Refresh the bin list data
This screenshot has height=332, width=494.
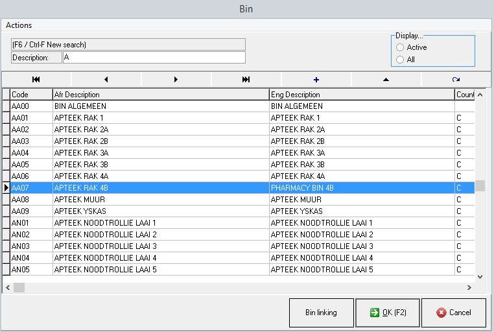point(456,79)
